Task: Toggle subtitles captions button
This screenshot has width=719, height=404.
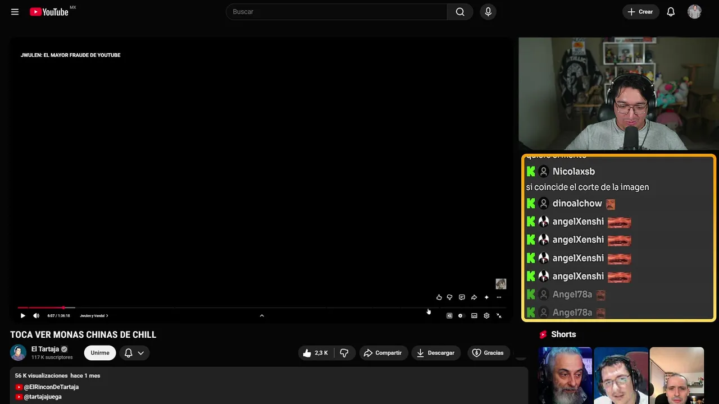Action: (x=474, y=316)
